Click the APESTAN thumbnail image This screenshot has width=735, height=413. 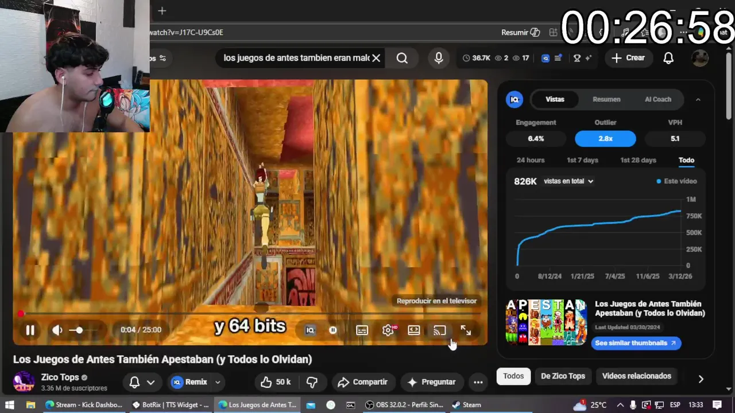pos(546,322)
